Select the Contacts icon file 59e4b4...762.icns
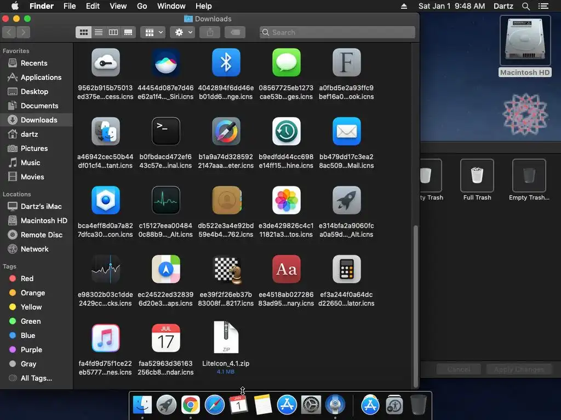This screenshot has height=420, width=561. 226,200
